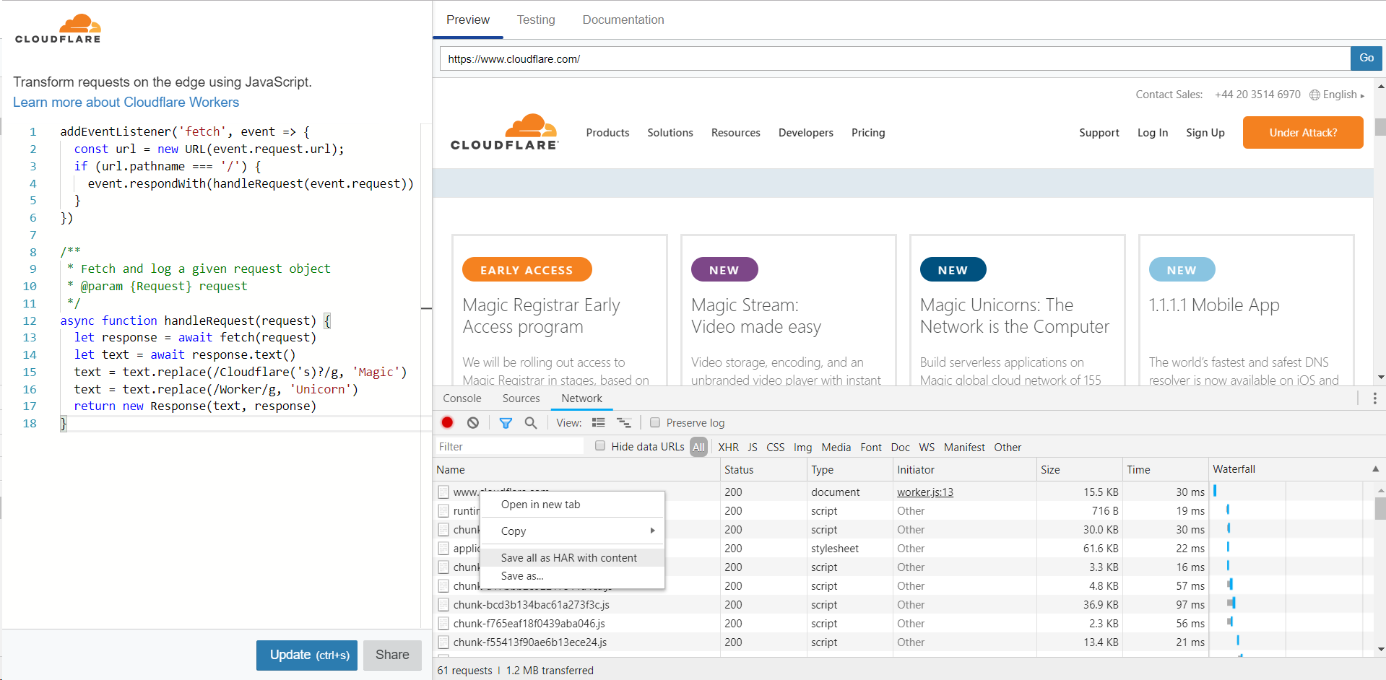Click Sign Up link
The width and height of the screenshot is (1386, 680).
tap(1205, 133)
